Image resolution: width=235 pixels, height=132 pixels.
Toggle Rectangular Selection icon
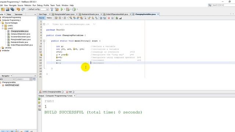(85, 18)
